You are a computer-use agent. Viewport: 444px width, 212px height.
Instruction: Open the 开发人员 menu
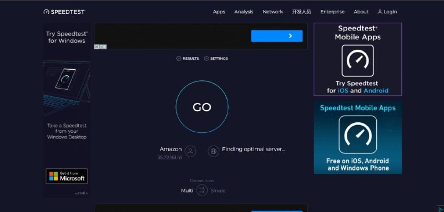tap(301, 12)
